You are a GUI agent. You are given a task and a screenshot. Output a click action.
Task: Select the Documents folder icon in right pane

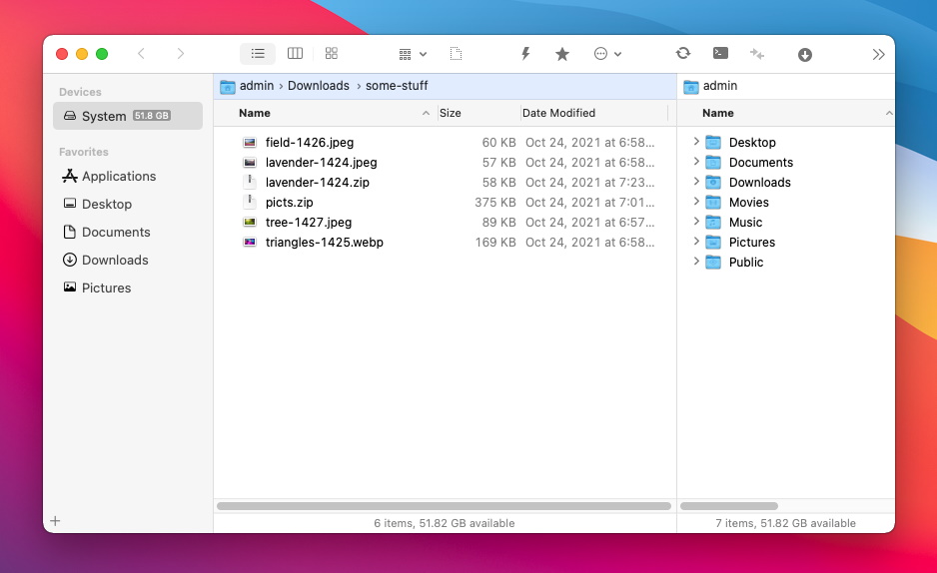click(713, 163)
